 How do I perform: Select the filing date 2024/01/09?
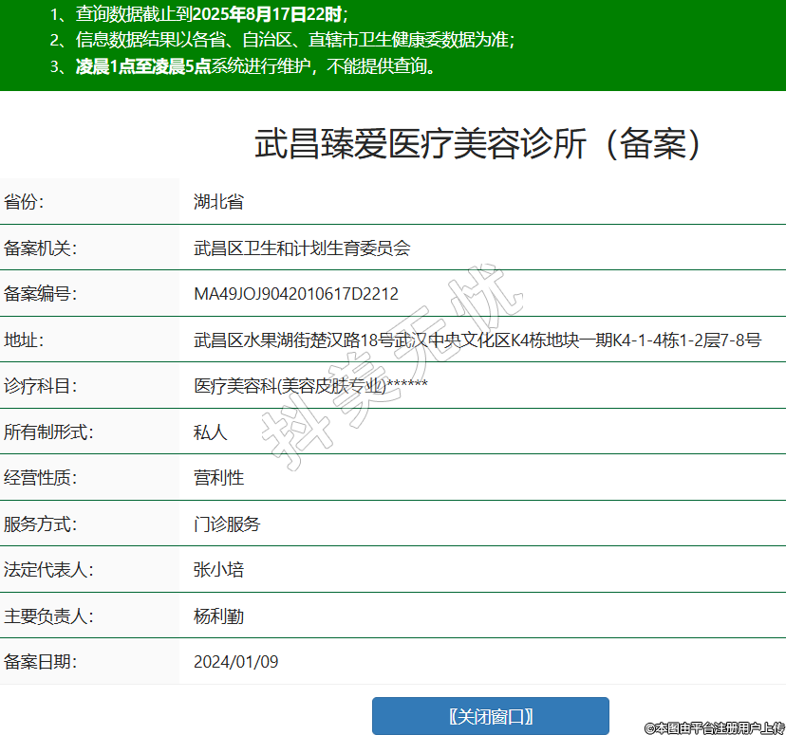pyautogui.click(x=235, y=662)
